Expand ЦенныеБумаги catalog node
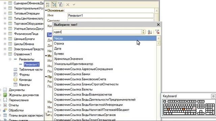The width and height of the screenshot is (216, 121). tap(5, 39)
